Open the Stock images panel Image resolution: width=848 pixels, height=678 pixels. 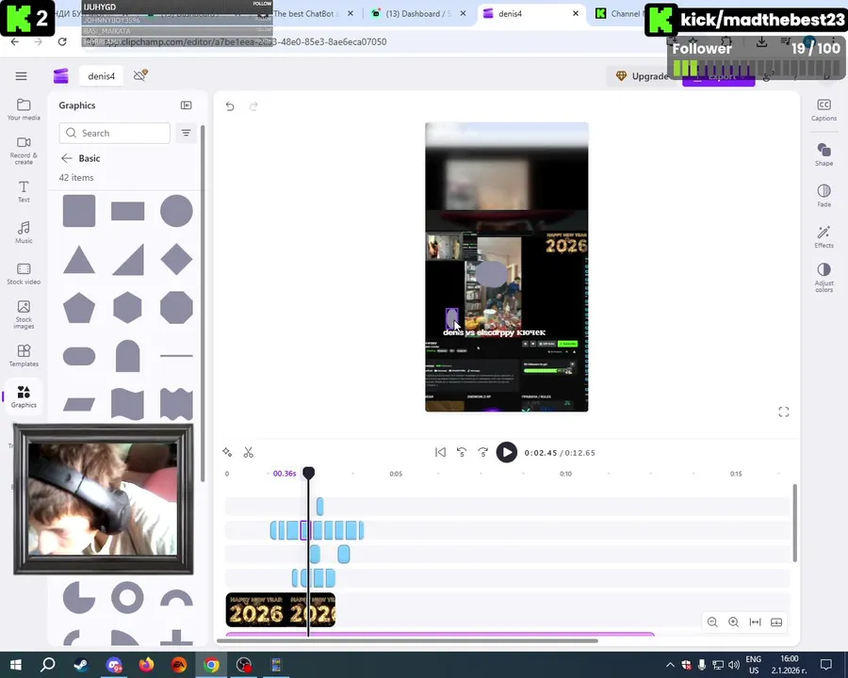24,315
